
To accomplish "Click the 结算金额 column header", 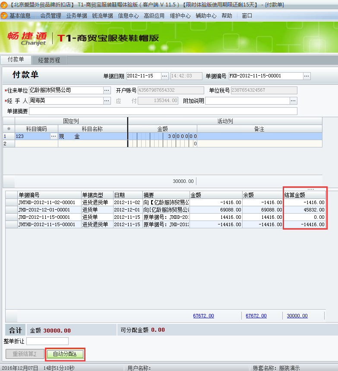I will (x=304, y=195).
